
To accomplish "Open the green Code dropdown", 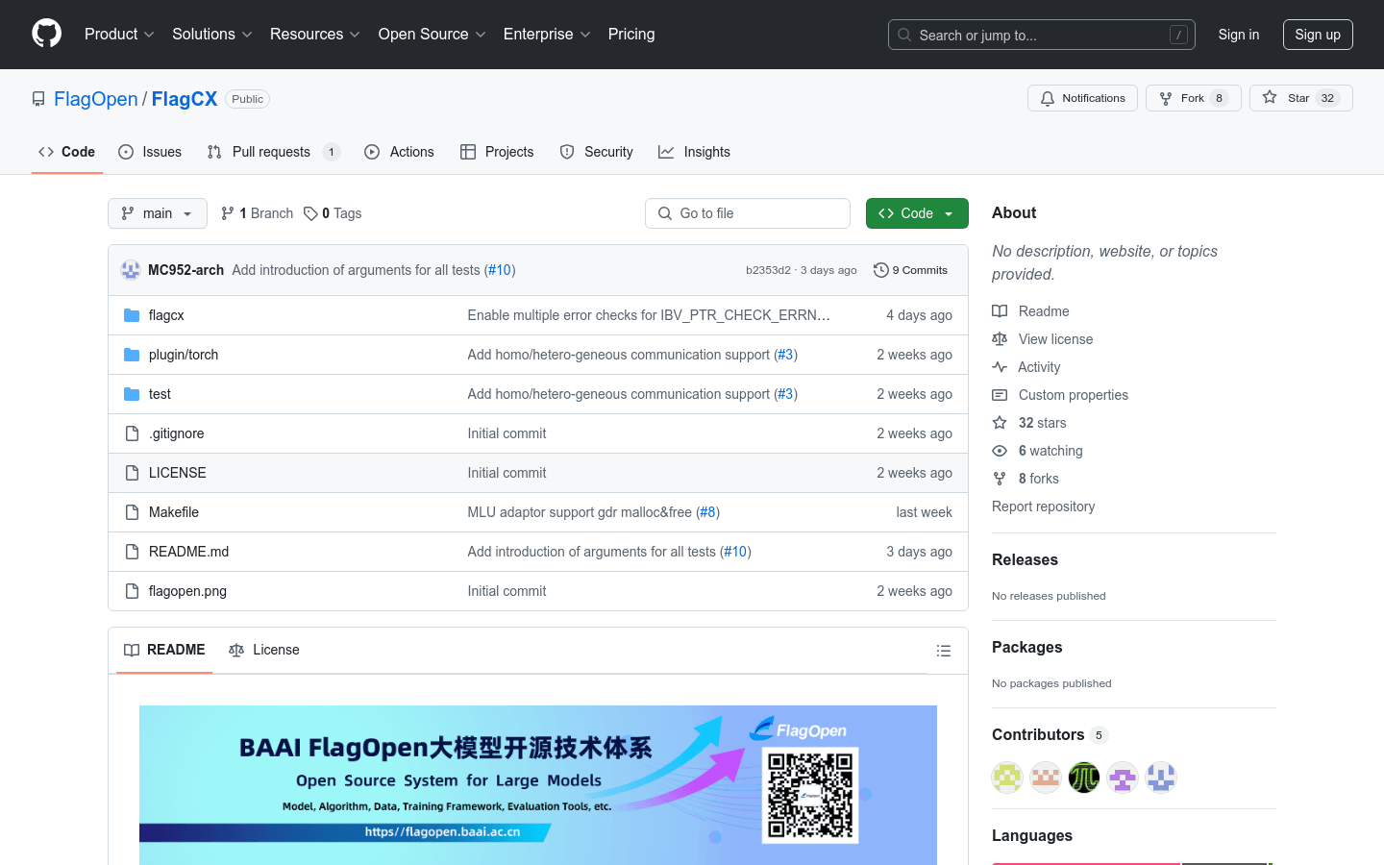I will tap(917, 213).
